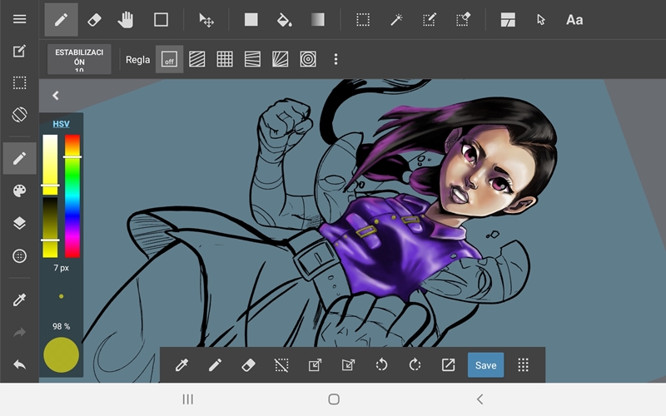Select the Gradient tool
This screenshot has width=666, height=416.
pyautogui.click(x=318, y=19)
